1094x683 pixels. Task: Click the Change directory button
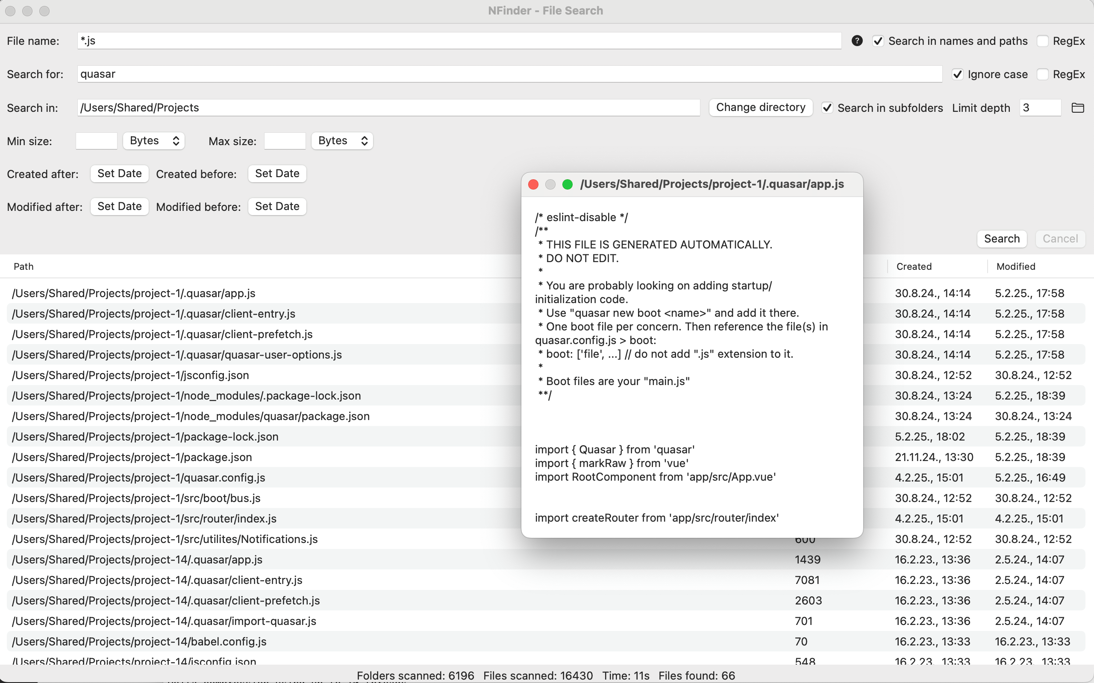click(761, 108)
